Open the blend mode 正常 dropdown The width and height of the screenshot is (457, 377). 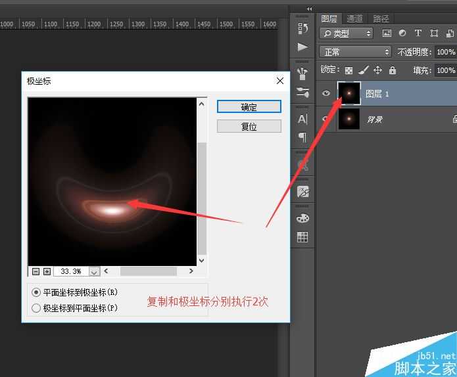[x=355, y=52]
